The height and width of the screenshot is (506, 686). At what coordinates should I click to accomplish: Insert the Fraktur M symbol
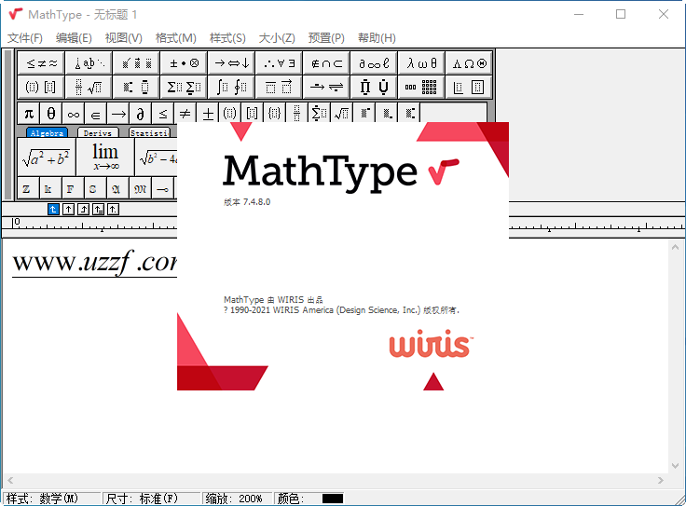tap(141, 188)
